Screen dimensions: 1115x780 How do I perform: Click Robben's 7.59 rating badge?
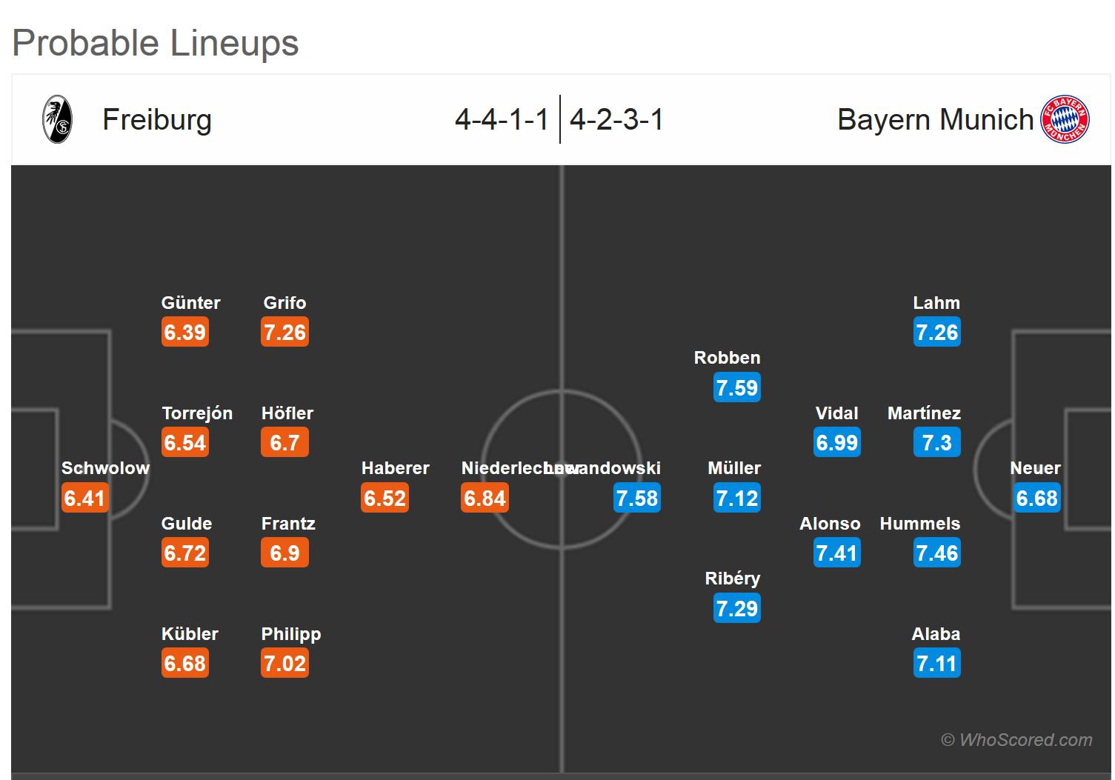tap(737, 388)
